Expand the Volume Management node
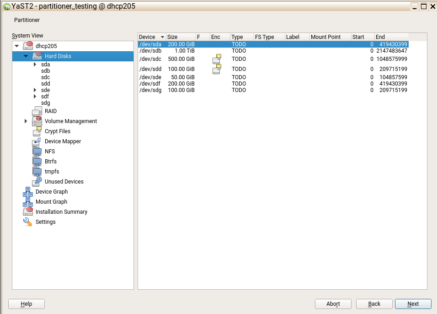 coord(26,121)
